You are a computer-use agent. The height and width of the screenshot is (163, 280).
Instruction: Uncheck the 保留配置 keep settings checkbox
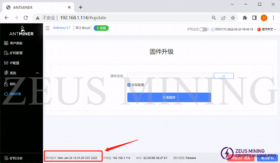click(x=129, y=85)
